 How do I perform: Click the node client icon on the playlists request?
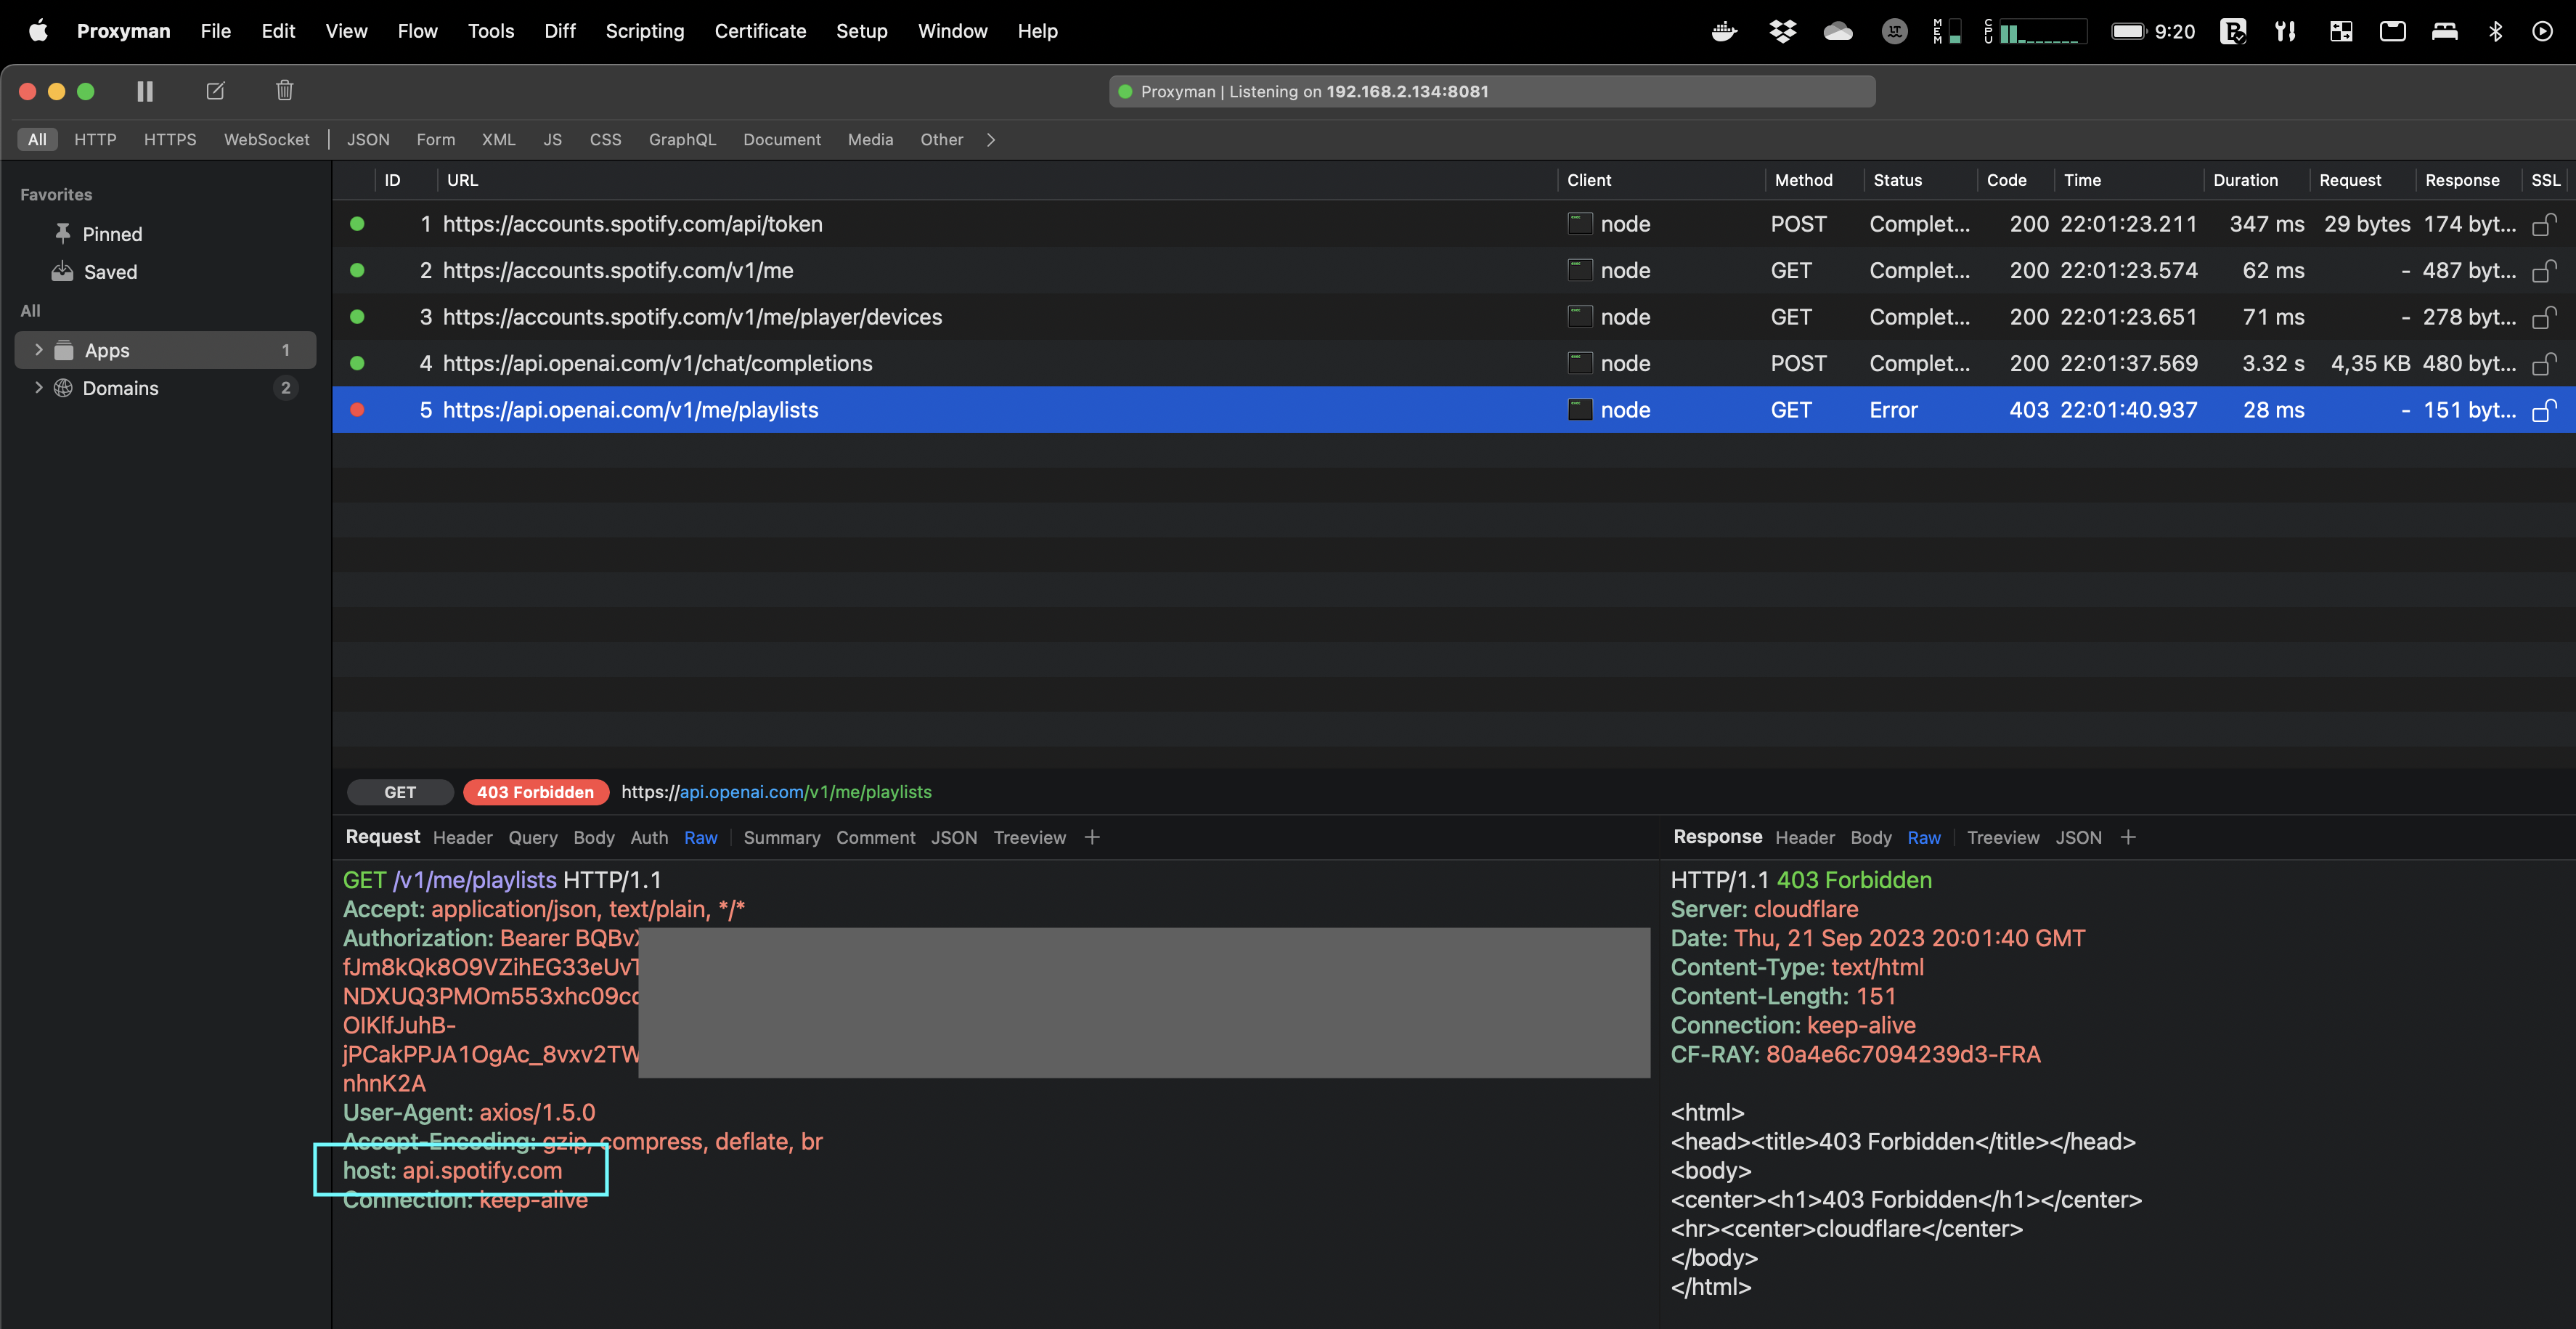(1580, 409)
